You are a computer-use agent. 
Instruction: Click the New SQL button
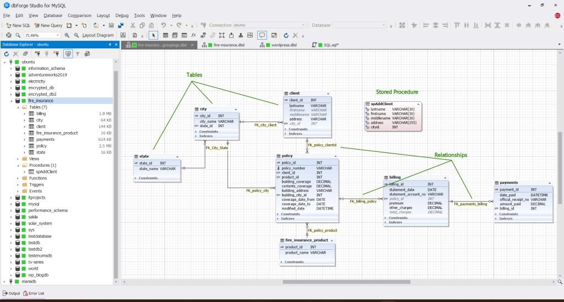(18, 25)
